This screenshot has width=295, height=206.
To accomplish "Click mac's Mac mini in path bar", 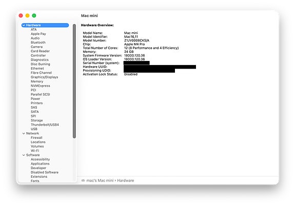I will (100, 180).
